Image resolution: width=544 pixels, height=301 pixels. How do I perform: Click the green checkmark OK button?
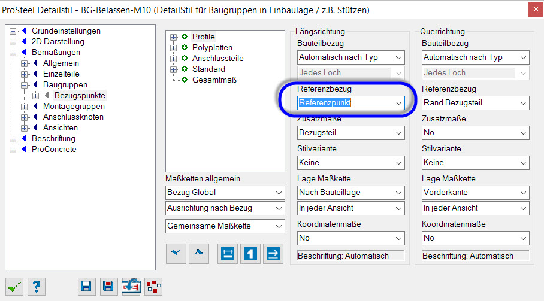pos(14,287)
